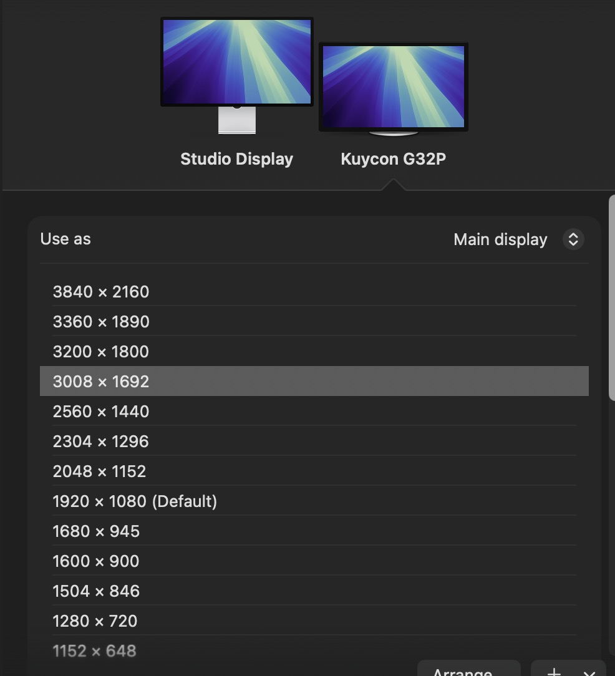Select the 1920 × 1080 default resolution
Image resolution: width=615 pixels, height=676 pixels.
point(135,501)
